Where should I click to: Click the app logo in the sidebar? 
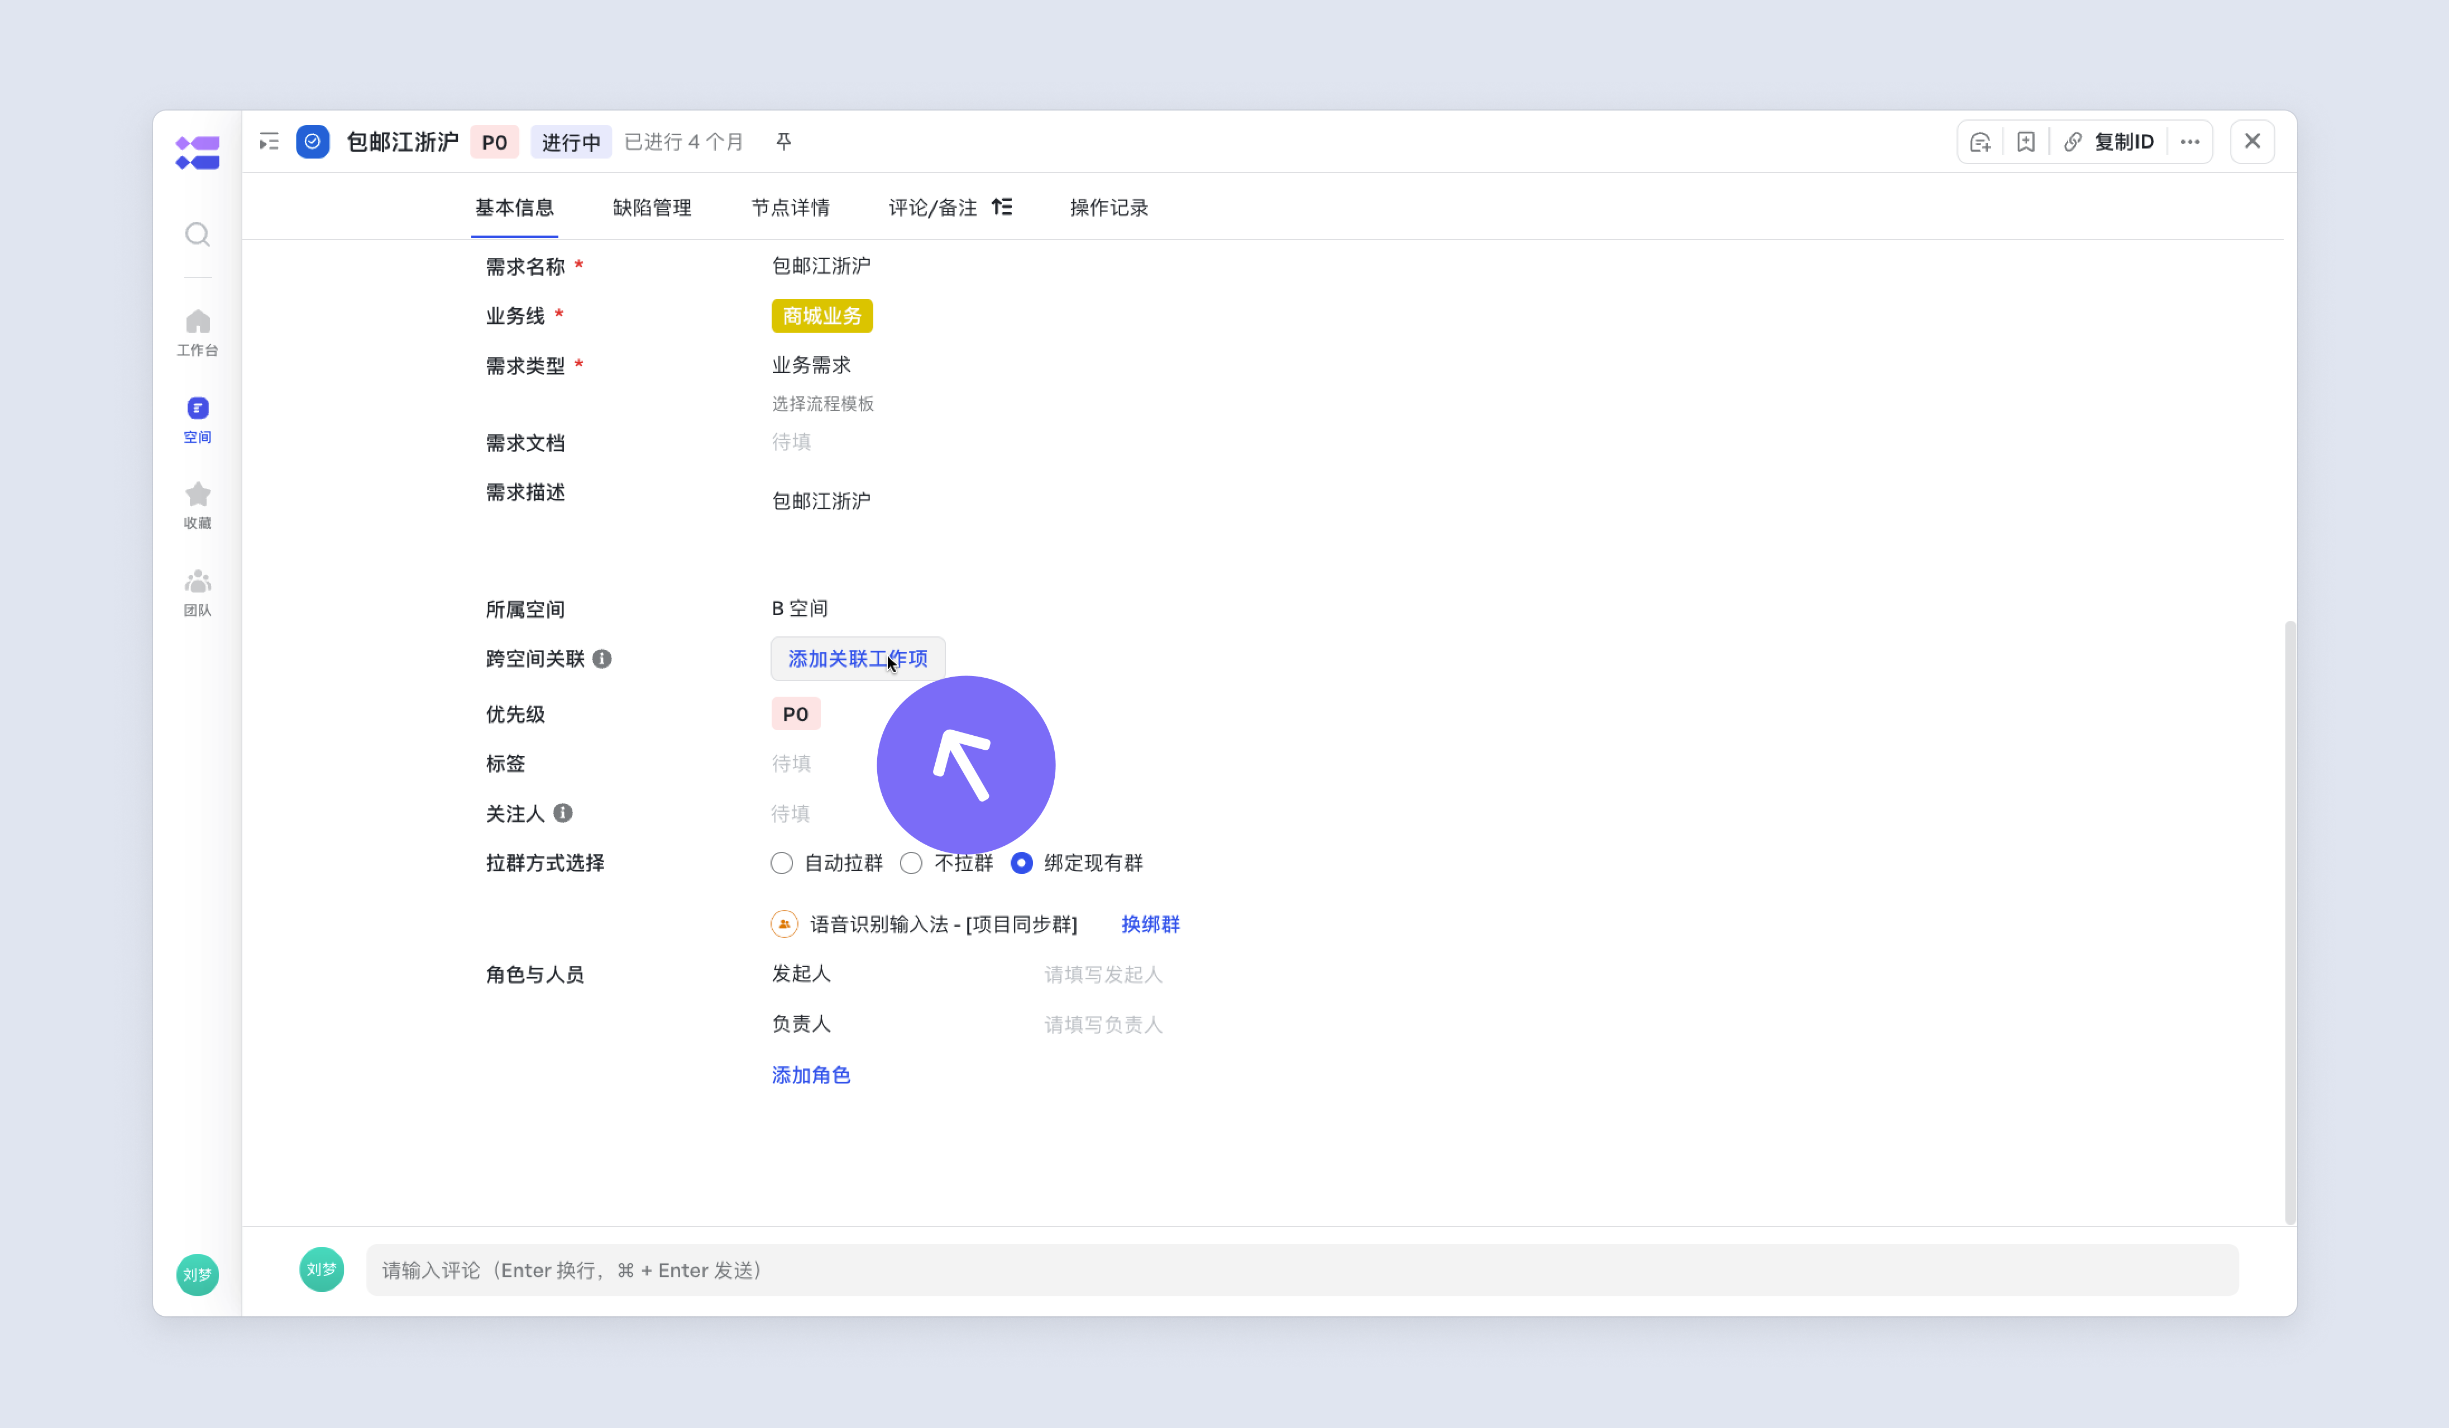197,152
